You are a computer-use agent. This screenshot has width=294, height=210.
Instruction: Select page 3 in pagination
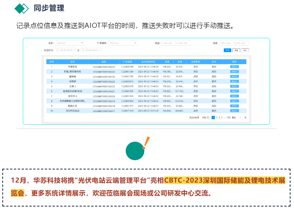(x=219, y=117)
